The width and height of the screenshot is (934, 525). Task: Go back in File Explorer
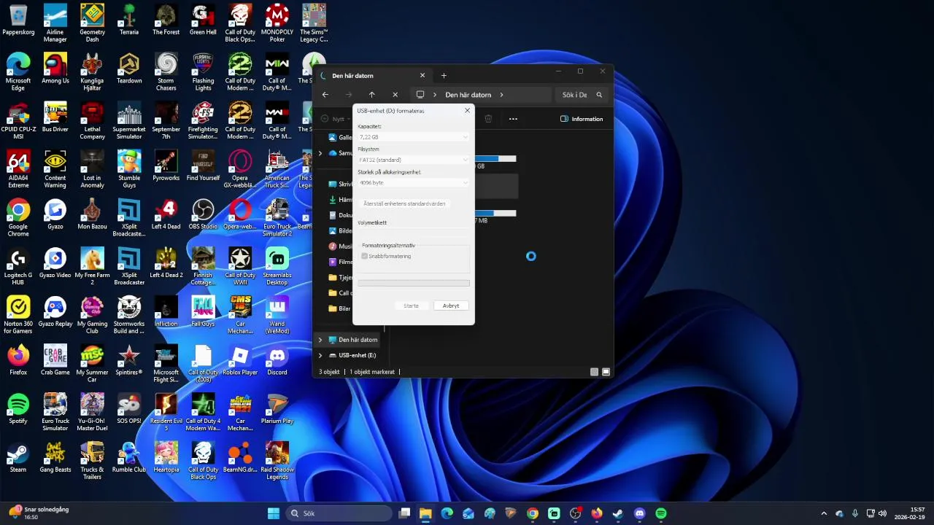pyautogui.click(x=325, y=95)
